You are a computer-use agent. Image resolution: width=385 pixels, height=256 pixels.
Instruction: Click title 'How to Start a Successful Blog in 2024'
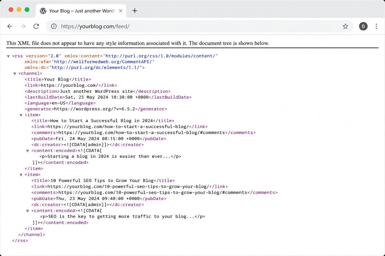101,121
